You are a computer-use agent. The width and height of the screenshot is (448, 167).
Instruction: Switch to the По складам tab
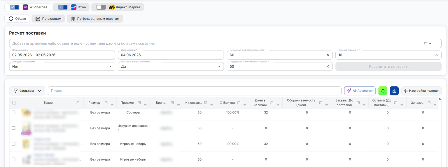click(48, 19)
